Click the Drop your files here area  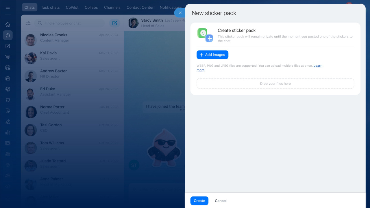275,84
